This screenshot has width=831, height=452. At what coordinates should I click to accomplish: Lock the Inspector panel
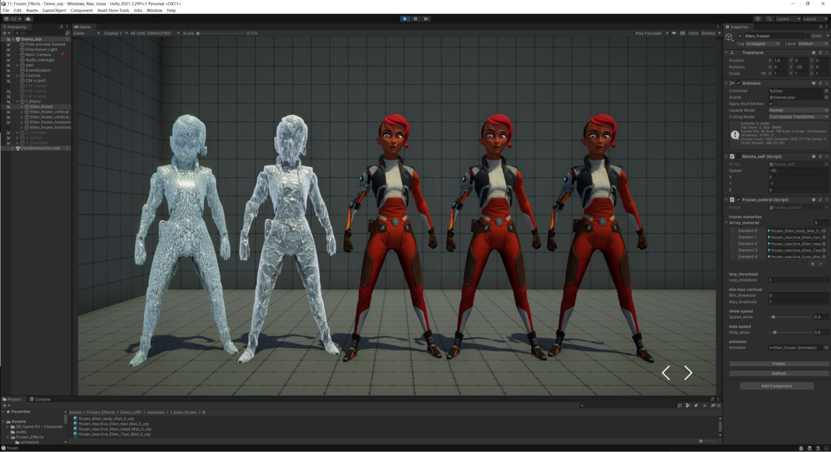coord(820,27)
